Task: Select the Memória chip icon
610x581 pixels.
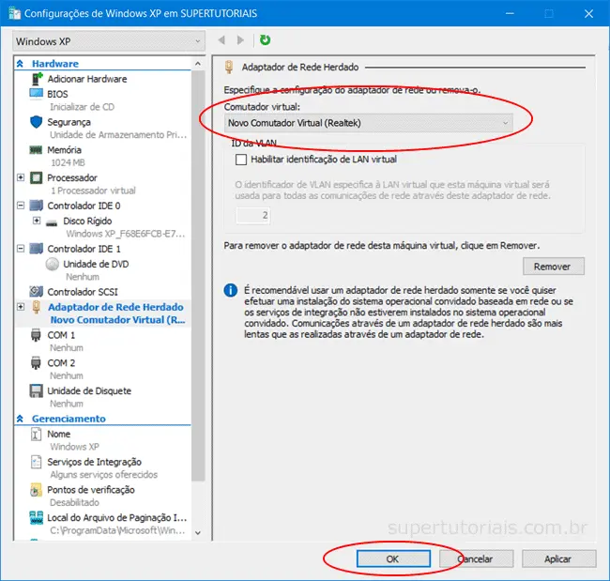Action: [x=36, y=150]
